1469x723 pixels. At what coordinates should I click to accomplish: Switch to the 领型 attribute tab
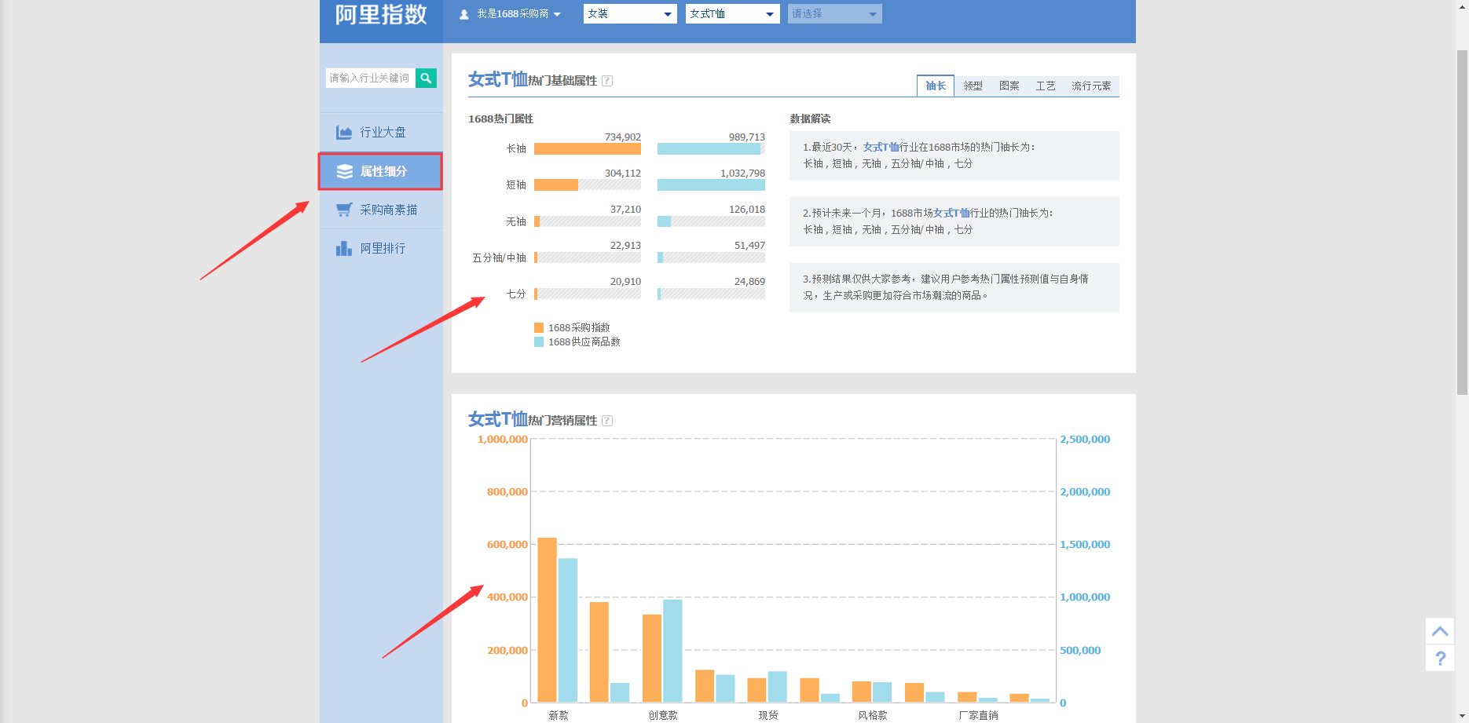[x=973, y=86]
